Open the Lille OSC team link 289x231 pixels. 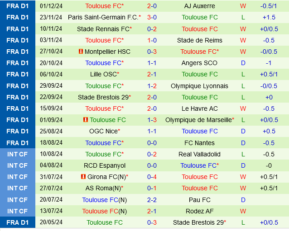[x=103, y=74]
